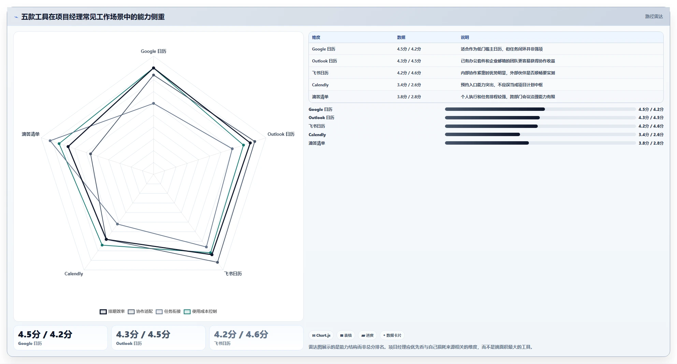Viewport: 677px width, 364px height.
Task: Toggle the 任务衔接 legend series
Action: (x=168, y=311)
